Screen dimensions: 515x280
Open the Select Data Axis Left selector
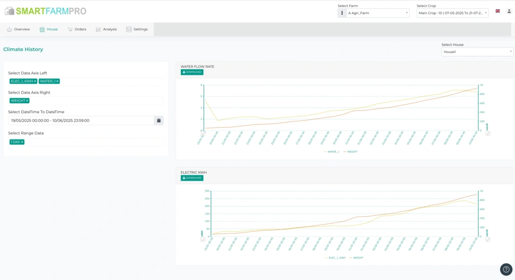[x=86, y=81]
